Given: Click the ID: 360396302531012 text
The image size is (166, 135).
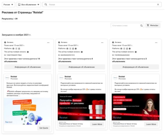Looking at the screenshot, I should coord(66,55).
